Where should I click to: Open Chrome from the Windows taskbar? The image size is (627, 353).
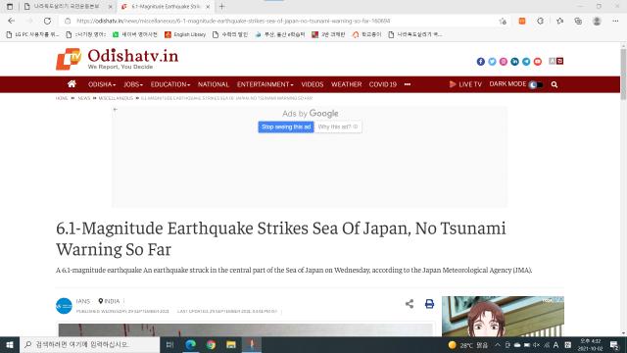click(x=211, y=344)
